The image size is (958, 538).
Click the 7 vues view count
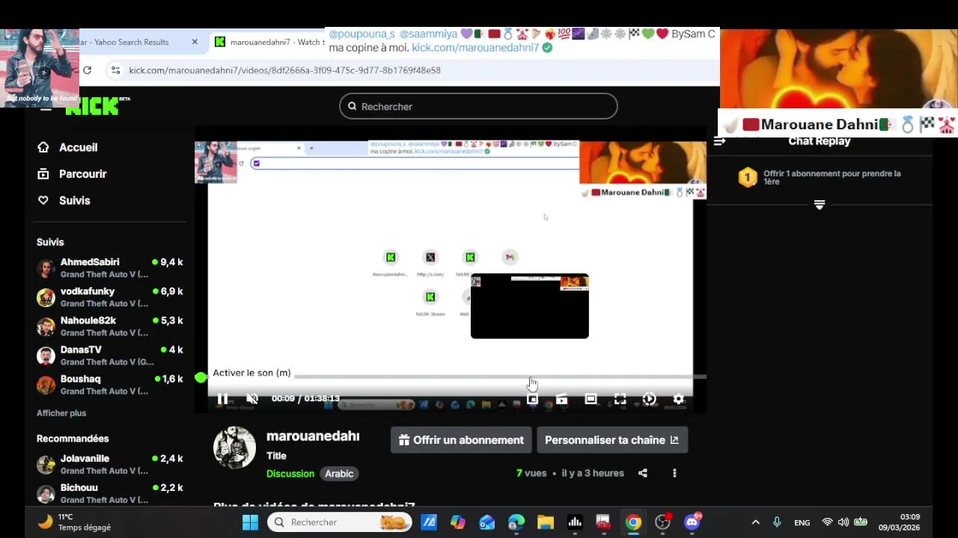pyautogui.click(x=531, y=473)
